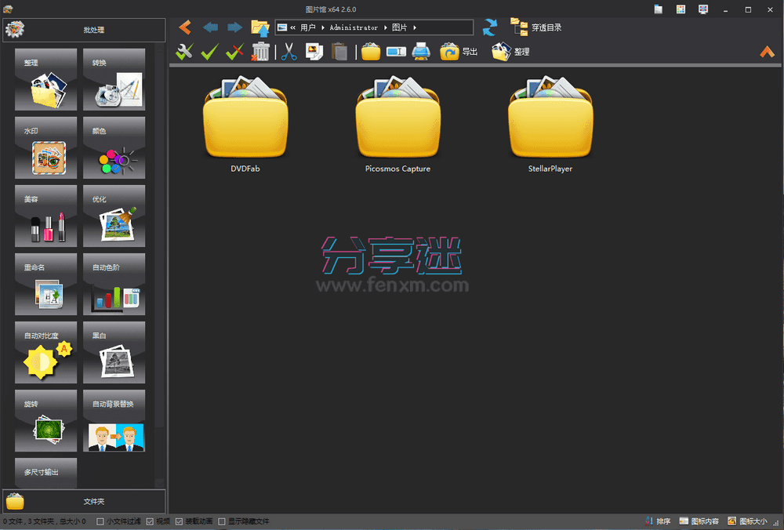Open the Rotate (旋转) batch tool
Screen dimensions: 784x530
(x=45, y=421)
